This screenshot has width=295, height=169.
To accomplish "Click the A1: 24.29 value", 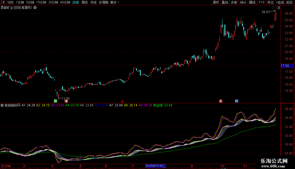I will point(28,105).
